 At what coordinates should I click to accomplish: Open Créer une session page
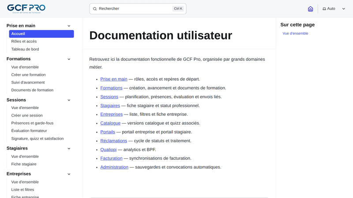click(27, 115)
